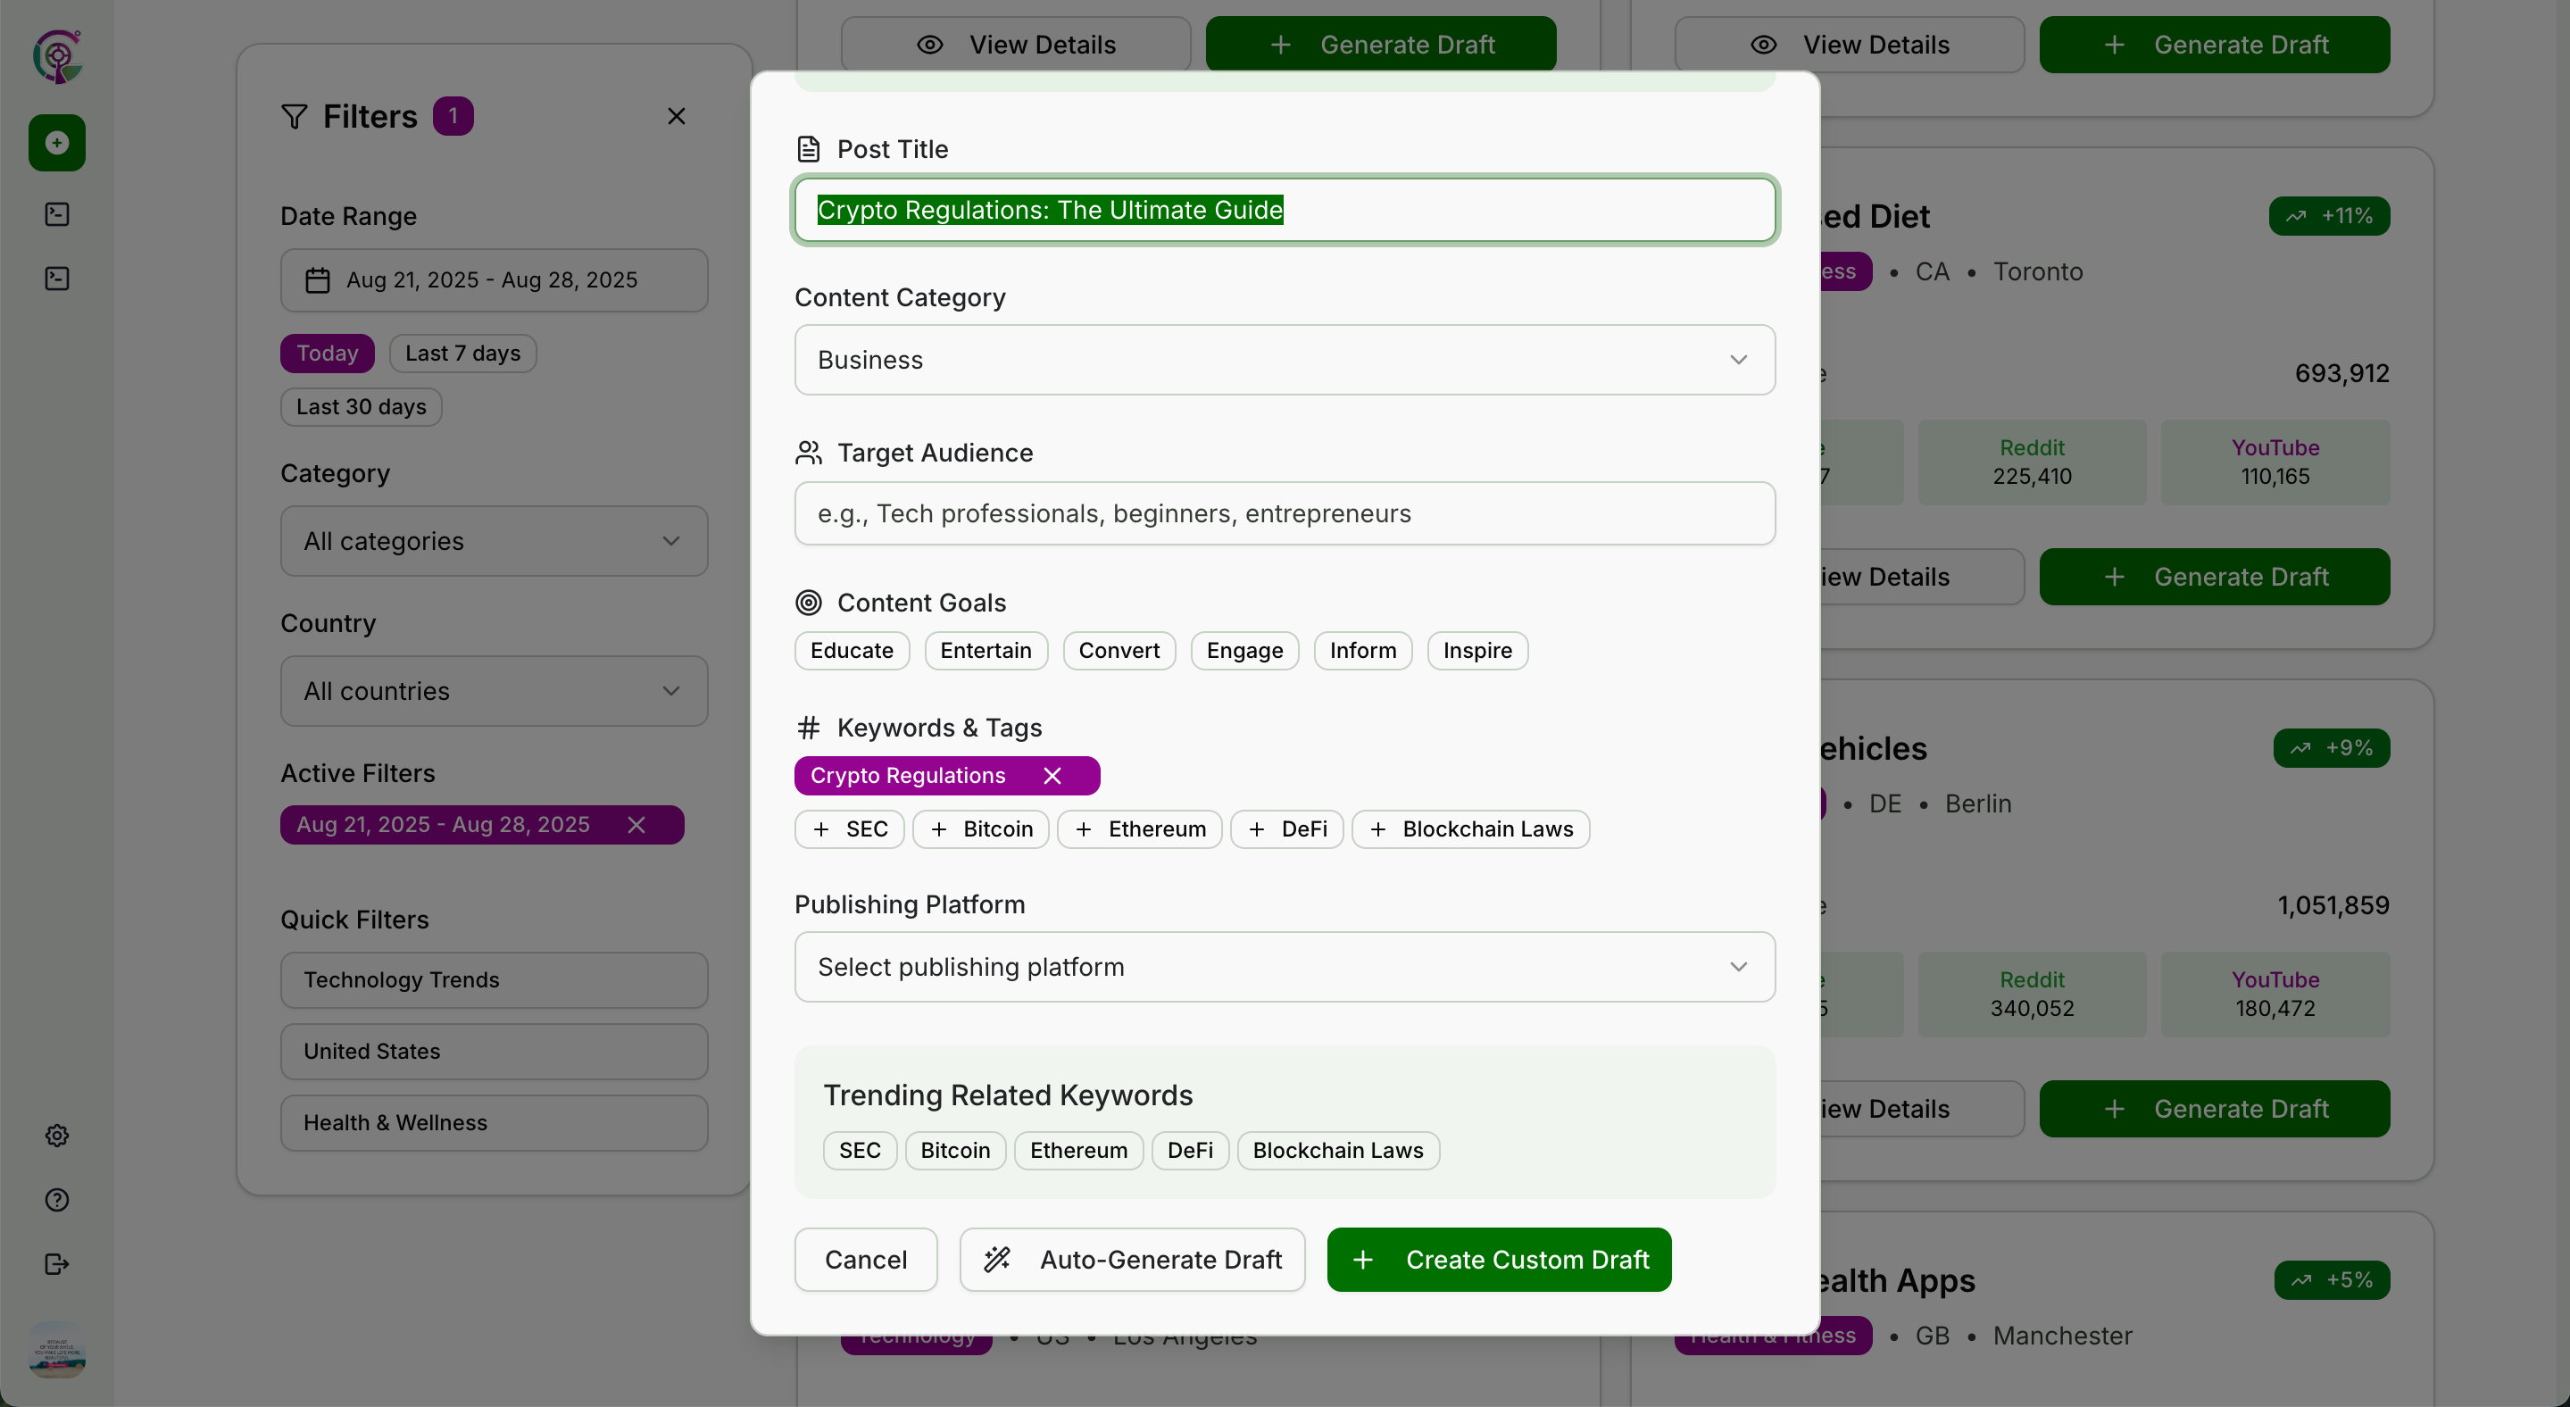Click the logout icon in sidebar

pyautogui.click(x=57, y=1264)
